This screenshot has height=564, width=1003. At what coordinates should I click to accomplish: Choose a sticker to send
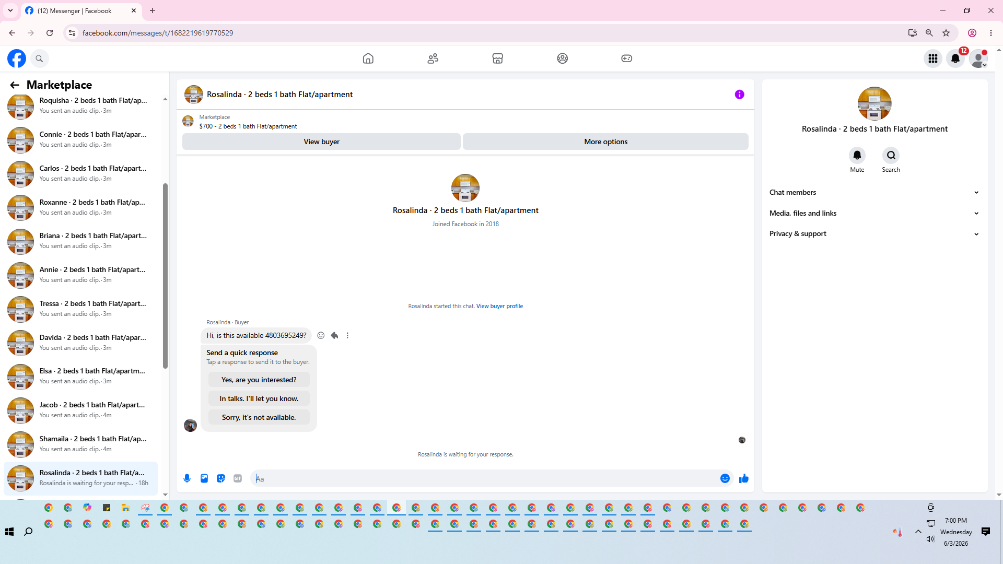[x=221, y=478]
